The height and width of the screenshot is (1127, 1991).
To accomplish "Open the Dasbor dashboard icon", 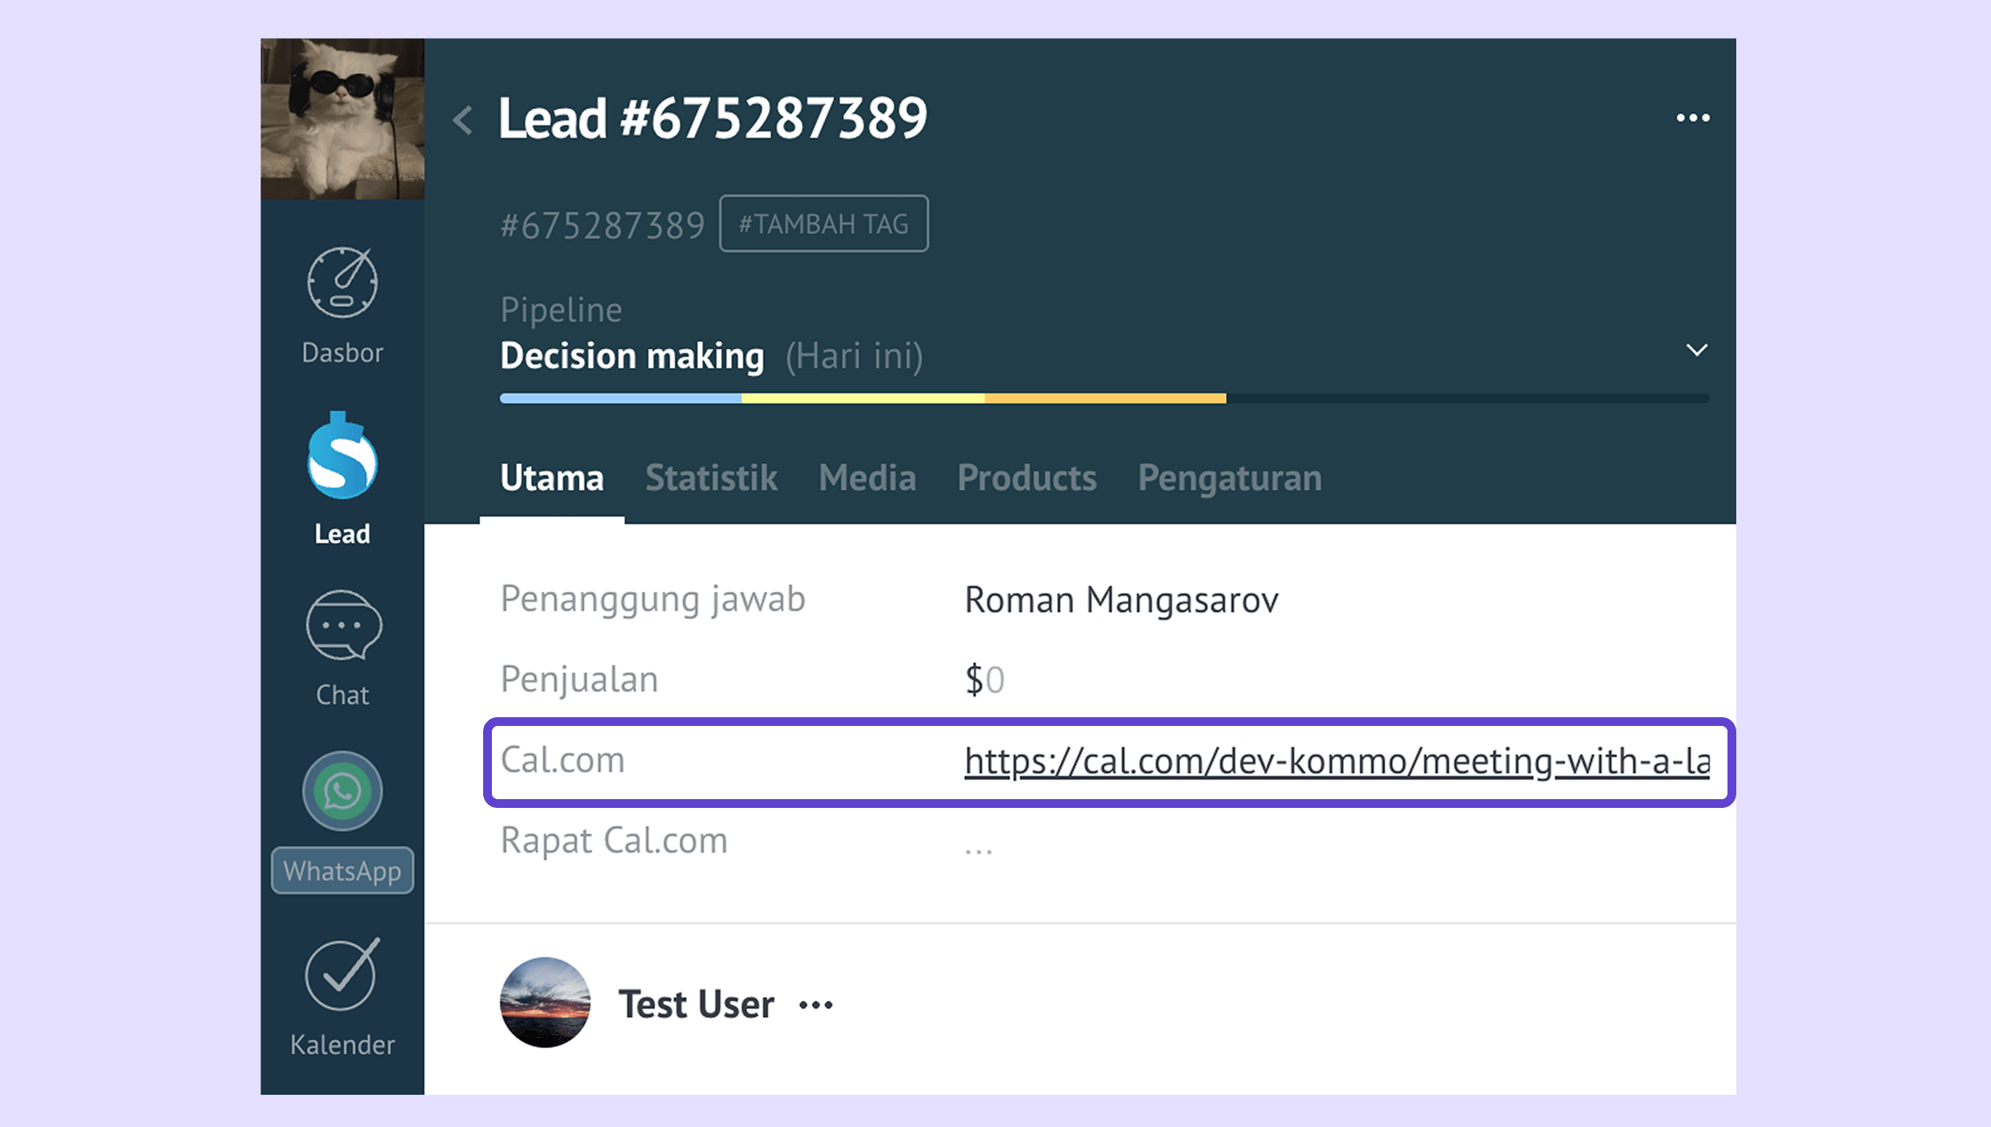I will pyautogui.click(x=342, y=283).
